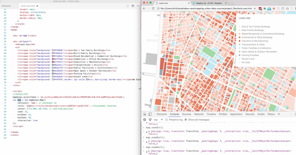Click the LAND USE panel heading

point(244,18)
